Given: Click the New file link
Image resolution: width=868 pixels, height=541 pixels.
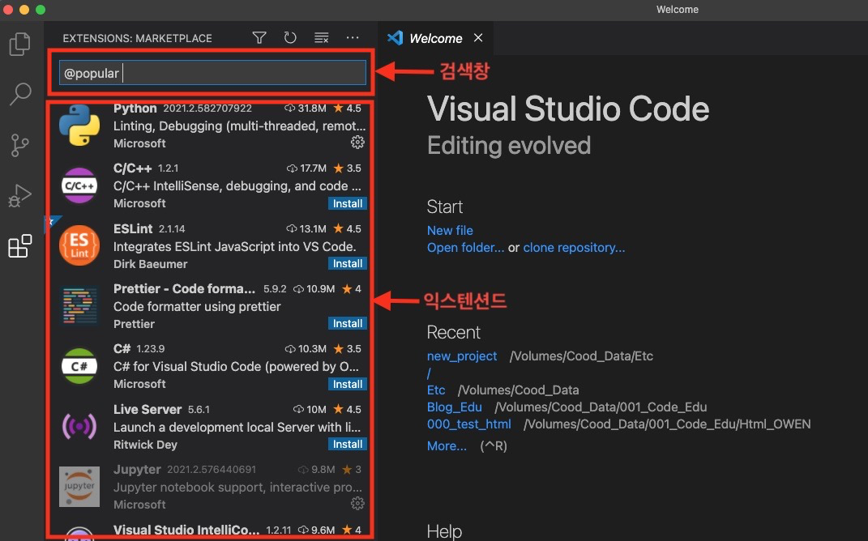Looking at the screenshot, I should pyautogui.click(x=450, y=230).
